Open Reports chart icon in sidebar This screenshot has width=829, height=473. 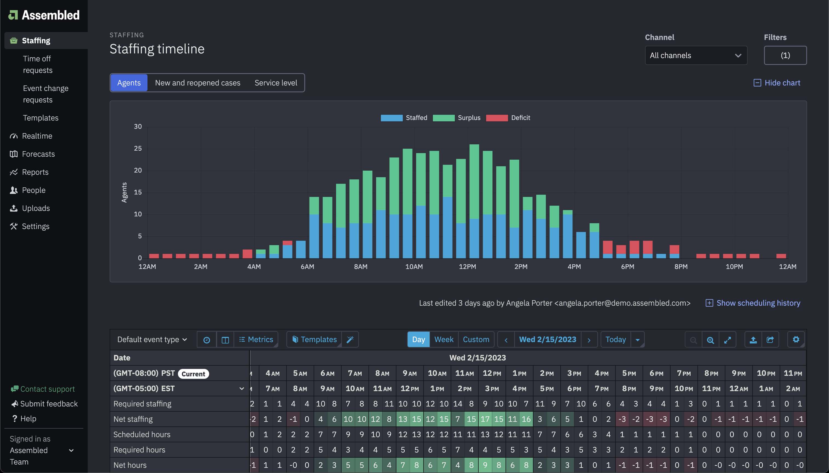point(14,172)
